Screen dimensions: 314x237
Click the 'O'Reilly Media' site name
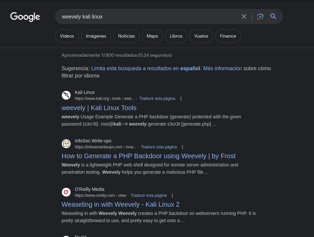(90, 189)
